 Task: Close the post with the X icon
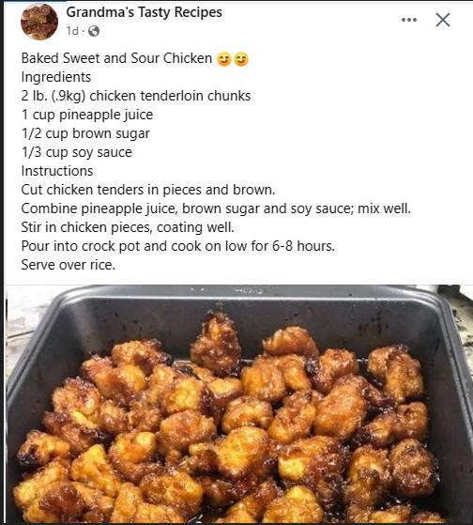[443, 20]
